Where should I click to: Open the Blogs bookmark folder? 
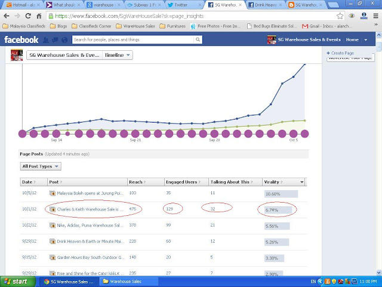(58, 26)
